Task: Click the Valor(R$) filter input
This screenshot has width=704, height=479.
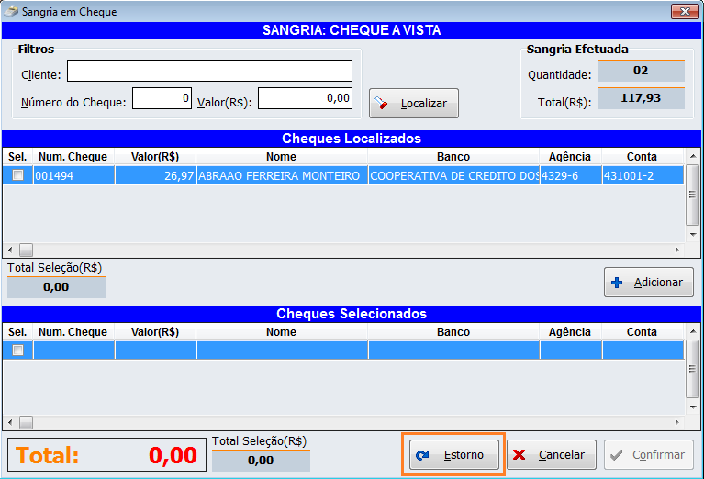Action: click(305, 98)
